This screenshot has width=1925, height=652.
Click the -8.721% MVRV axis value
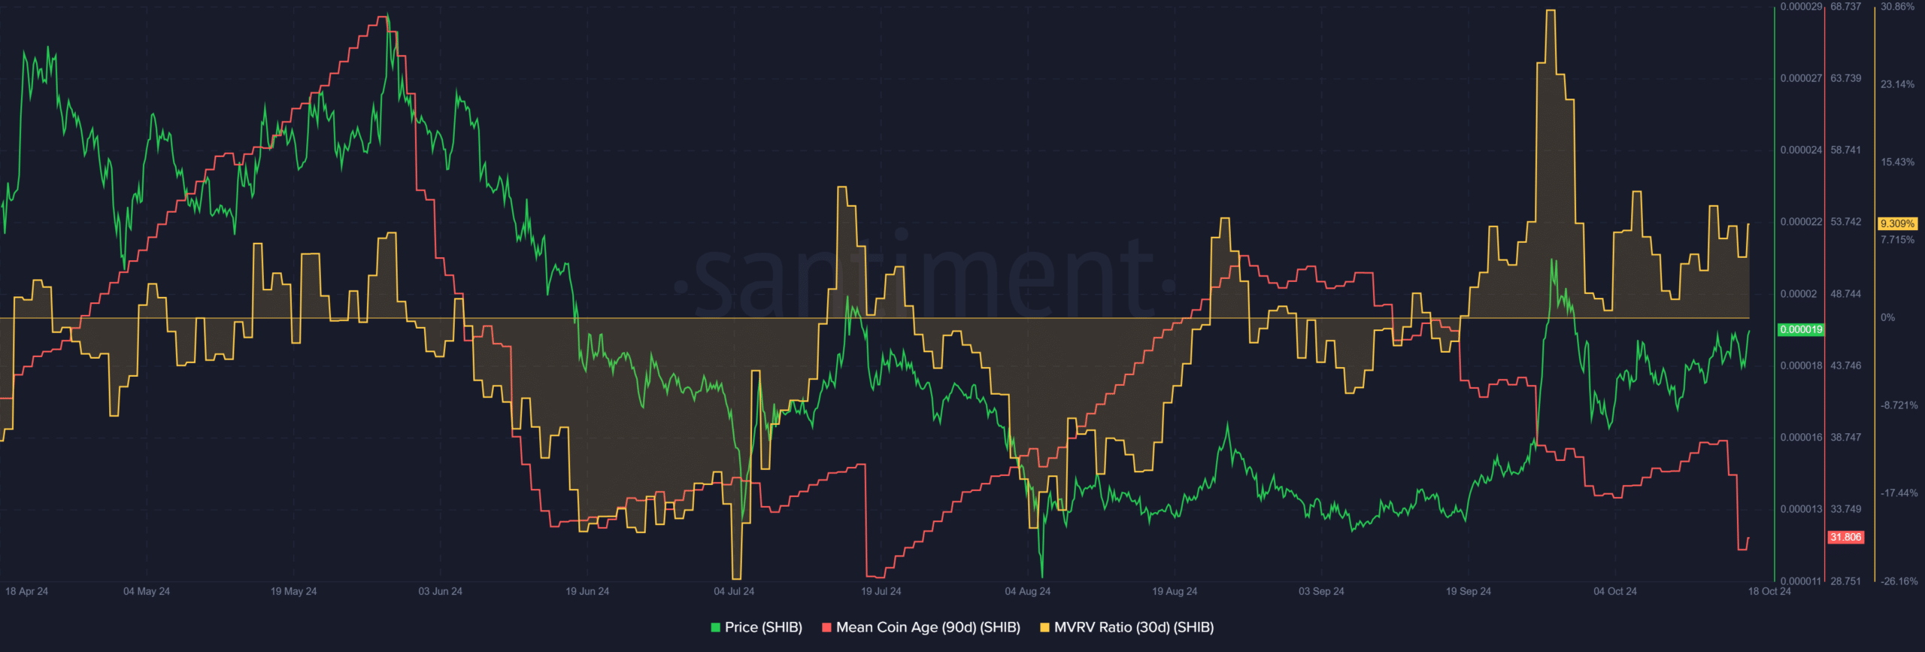click(x=1899, y=405)
